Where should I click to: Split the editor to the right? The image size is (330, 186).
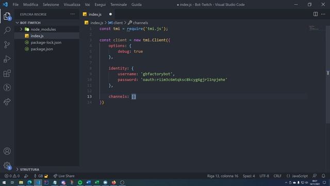click(x=315, y=14)
